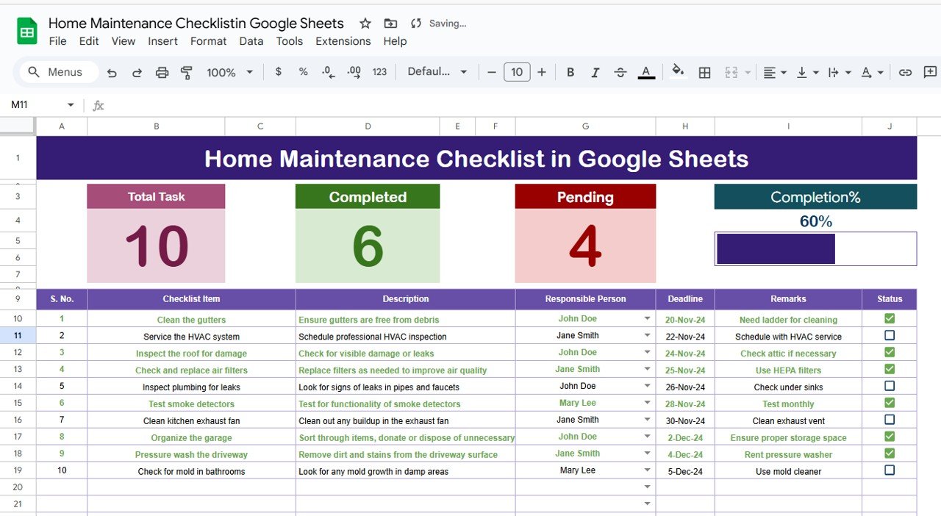Open borders options
This screenshot has height=516, width=941.
[x=704, y=72]
